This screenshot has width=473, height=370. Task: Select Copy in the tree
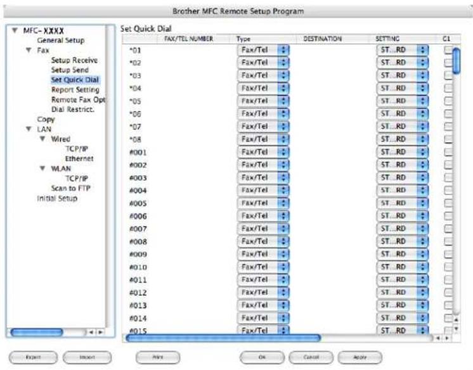click(46, 119)
